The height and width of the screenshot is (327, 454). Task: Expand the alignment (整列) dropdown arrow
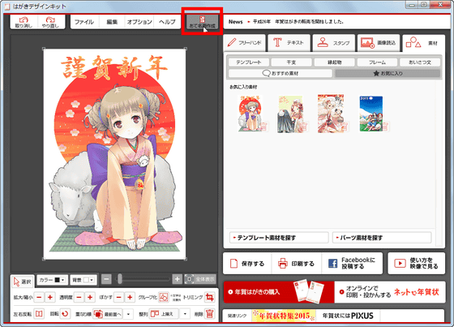pos(185,314)
